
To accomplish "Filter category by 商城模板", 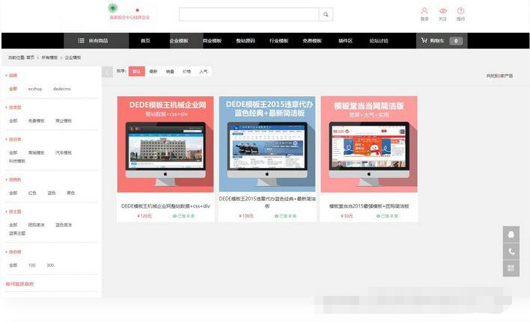I will pos(36,152).
